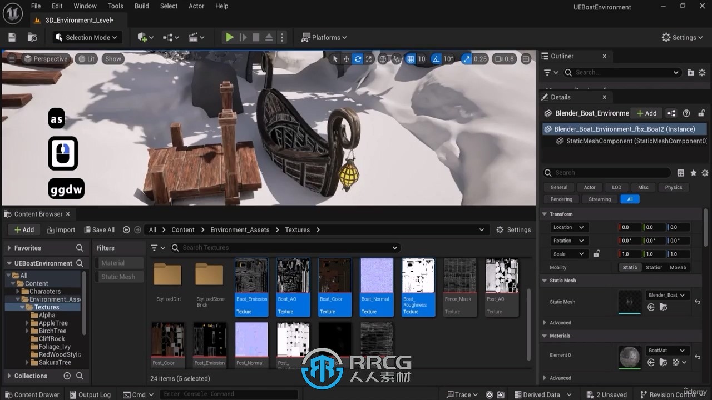Screen dimensions: 712x400
Task: Open the top-right Settings dropdown
Action: click(683, 37)
